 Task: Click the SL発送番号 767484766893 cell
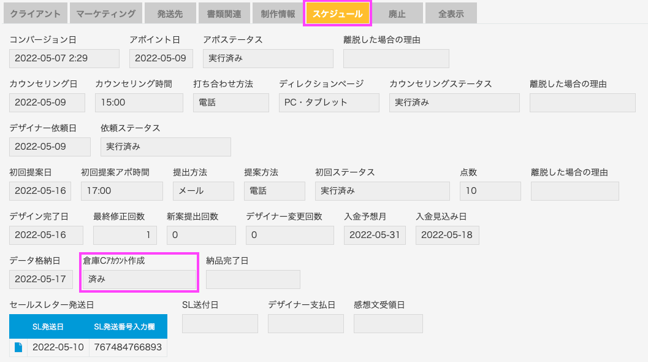click(x=128, y=347)
